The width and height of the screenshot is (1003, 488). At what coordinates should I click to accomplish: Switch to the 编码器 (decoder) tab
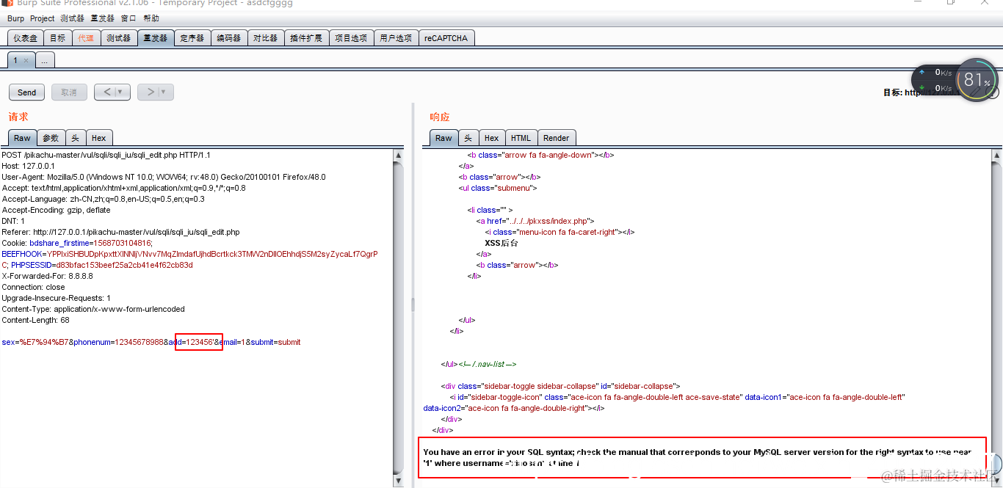[228, 38]
